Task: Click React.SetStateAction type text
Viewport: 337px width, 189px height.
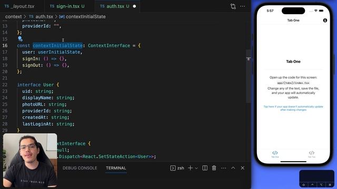Action: tap(110, 156)
